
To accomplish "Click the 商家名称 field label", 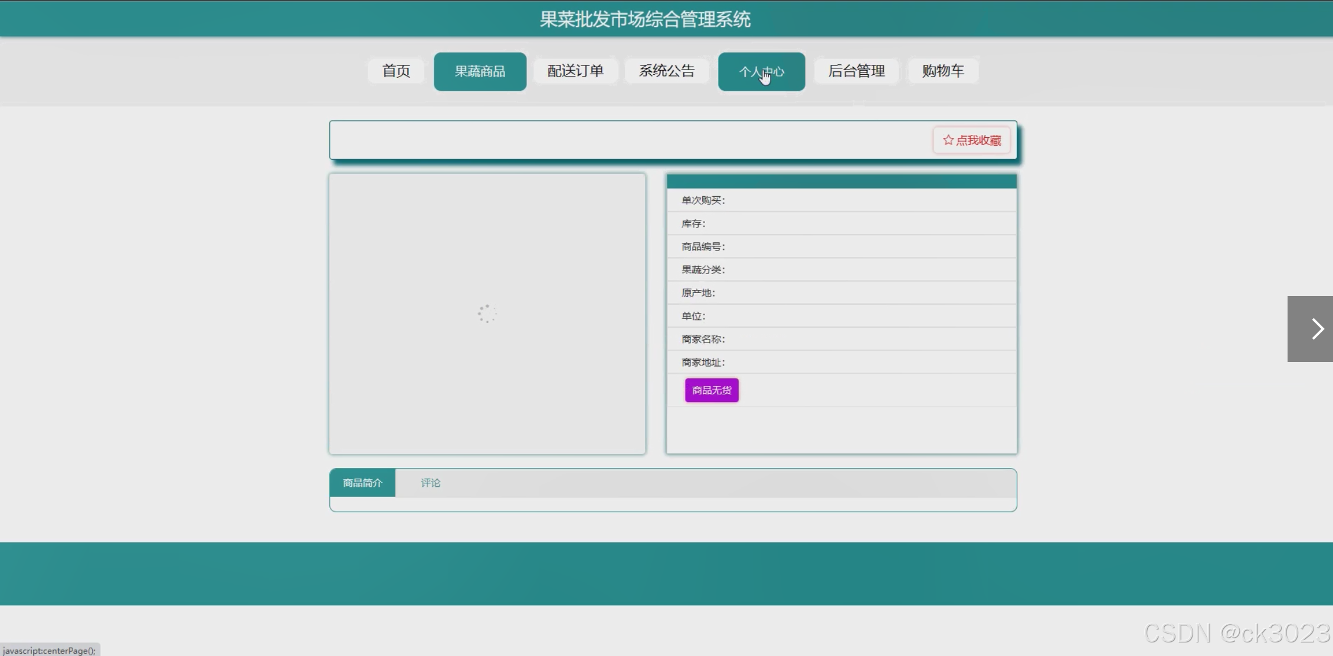I will pyautogui.click(x=703, y=339).
